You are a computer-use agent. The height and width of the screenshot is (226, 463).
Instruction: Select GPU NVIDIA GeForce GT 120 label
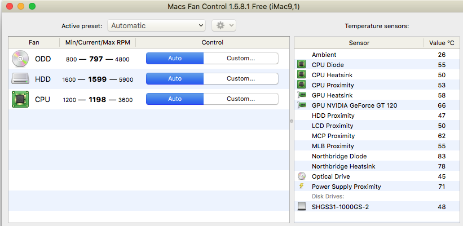pyautogui.click(x=354, y=105)
